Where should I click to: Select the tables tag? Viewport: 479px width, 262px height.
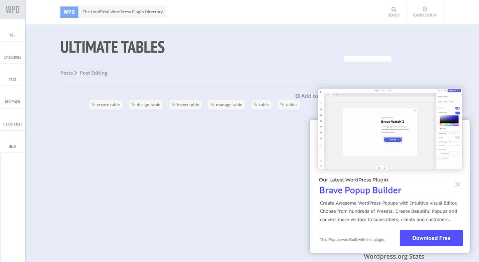(289, 105)
